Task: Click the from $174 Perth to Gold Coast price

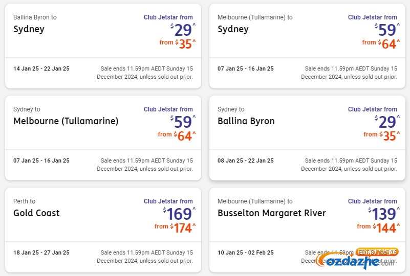Action: tap(175, 227)
